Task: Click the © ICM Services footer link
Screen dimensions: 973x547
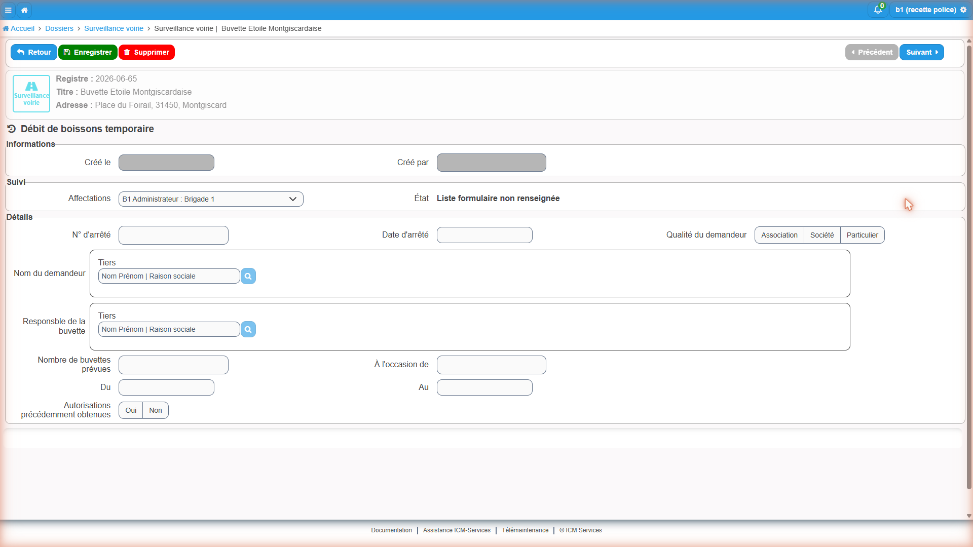Action: pyautogui.click(x=581, y=530)
